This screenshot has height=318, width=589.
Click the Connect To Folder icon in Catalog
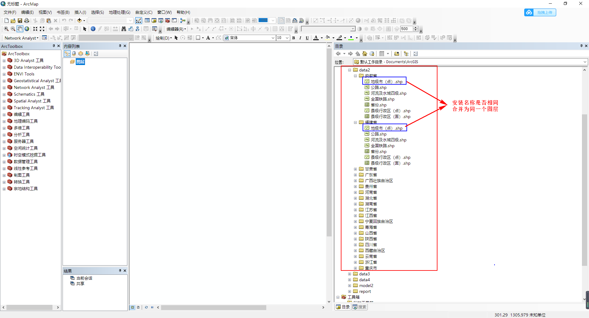[396, 54]
